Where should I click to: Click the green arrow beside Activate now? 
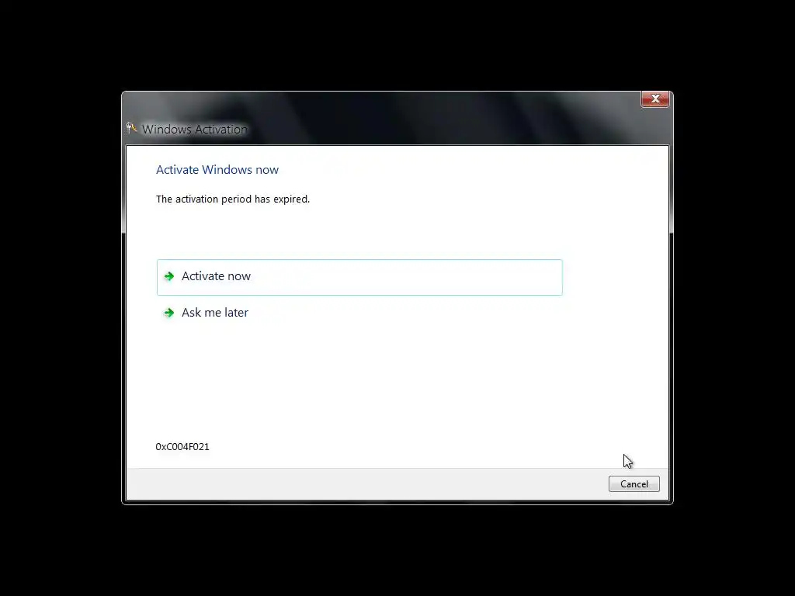(x=169, y=276)
